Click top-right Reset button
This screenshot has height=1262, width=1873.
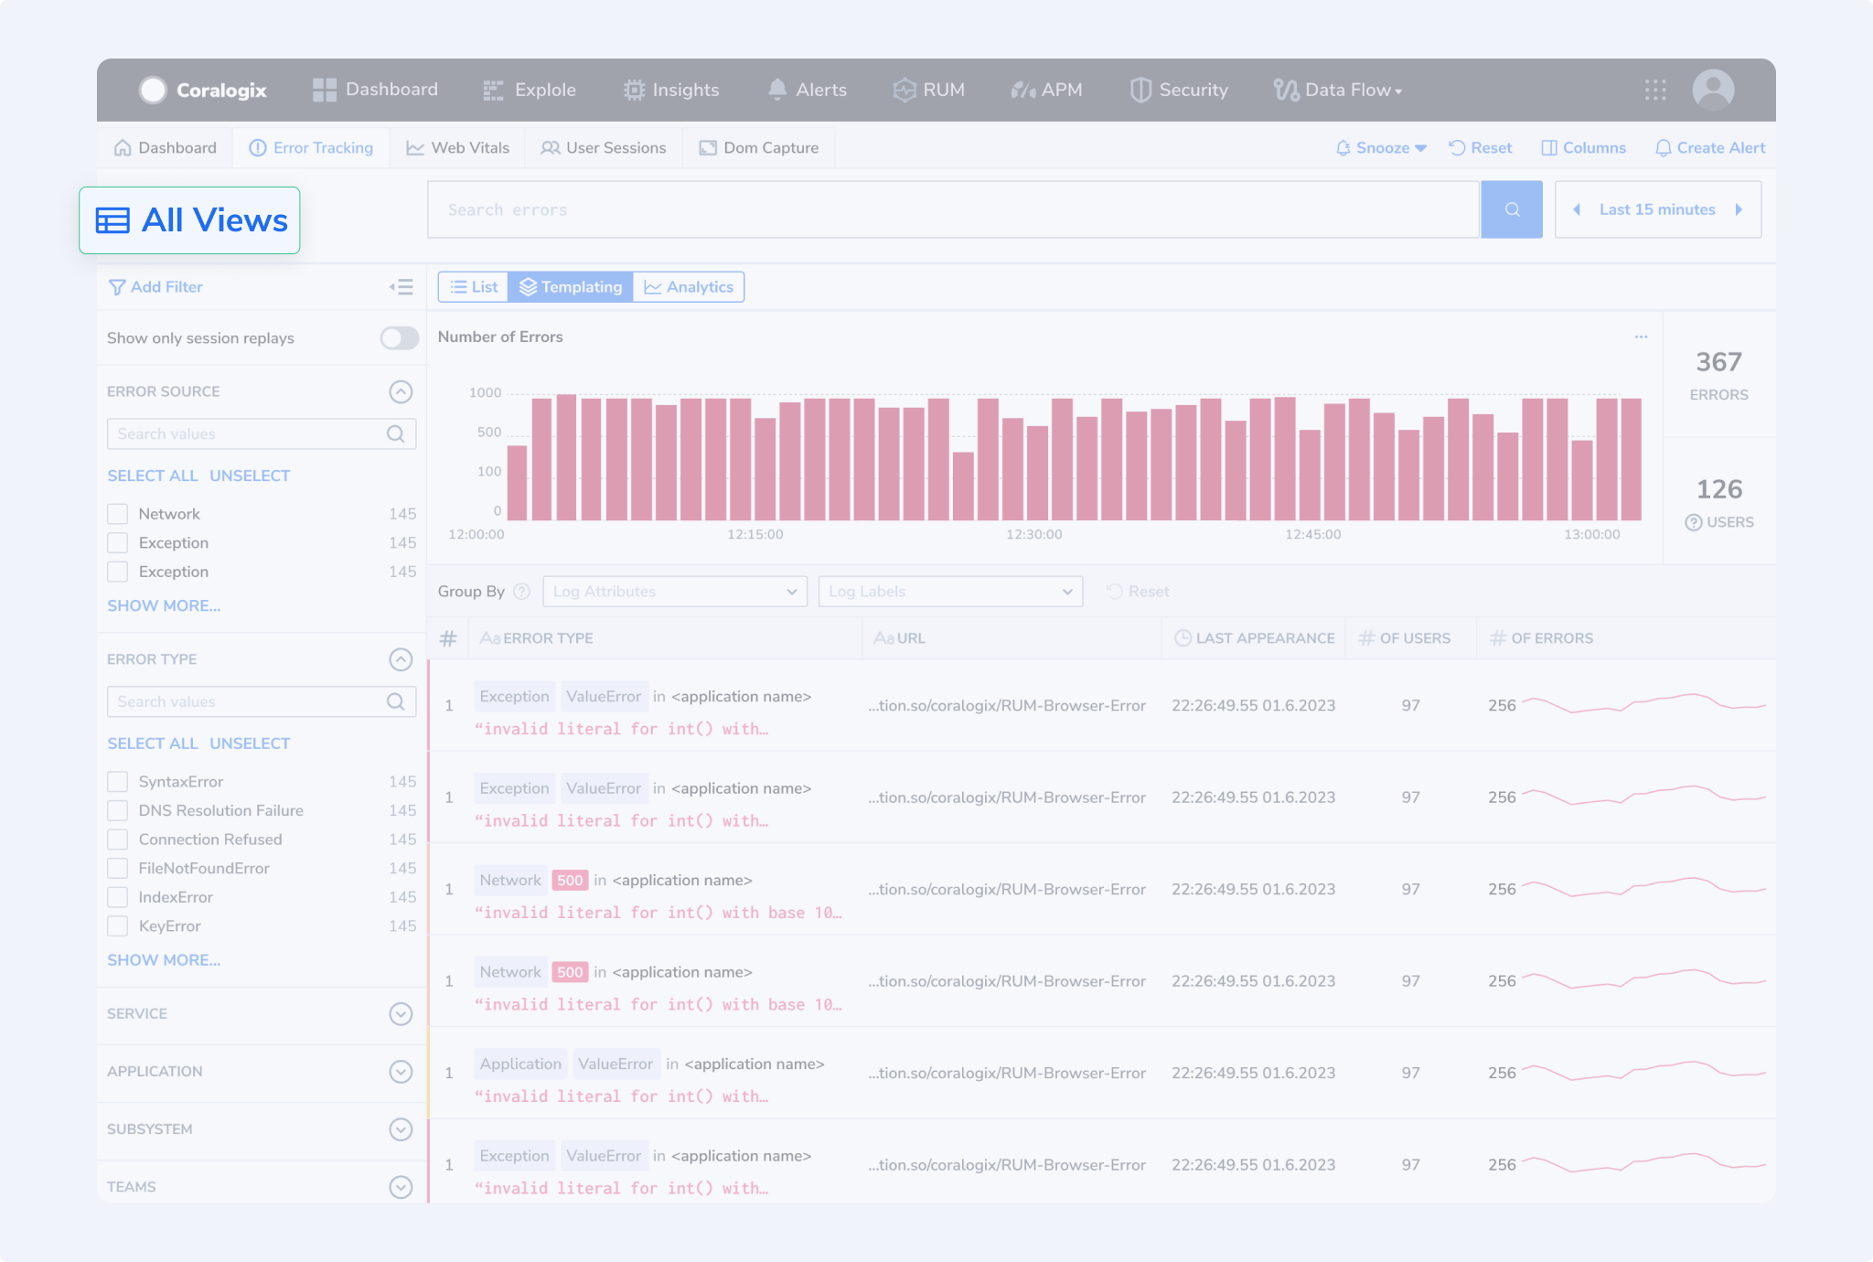pyautogui.click(x=1481, y=147)
